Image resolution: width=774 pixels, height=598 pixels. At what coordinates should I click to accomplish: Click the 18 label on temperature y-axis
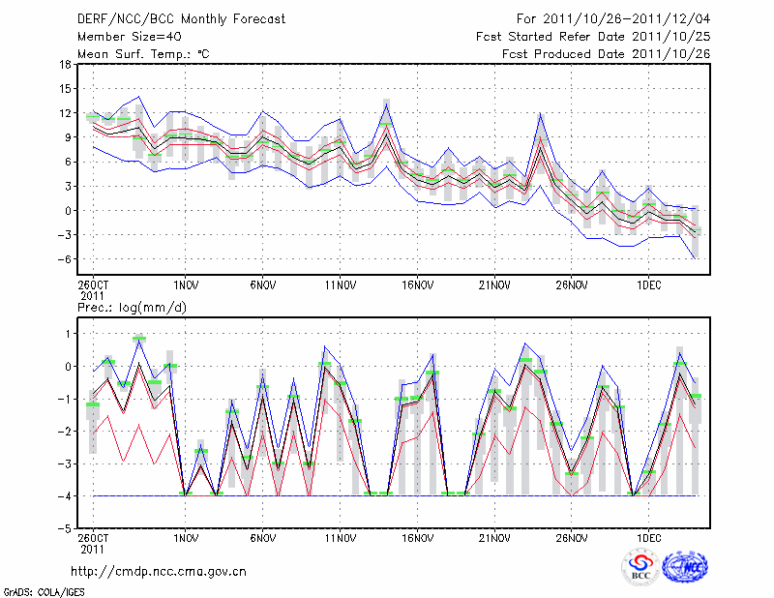[64, 65]
